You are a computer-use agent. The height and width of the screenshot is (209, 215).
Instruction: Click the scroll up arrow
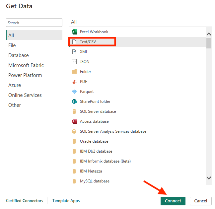coord(209,34)
